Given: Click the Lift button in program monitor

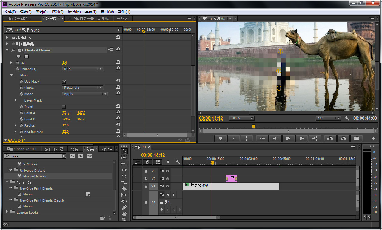Looking at the screenshot, I should (x=330, y=139).
